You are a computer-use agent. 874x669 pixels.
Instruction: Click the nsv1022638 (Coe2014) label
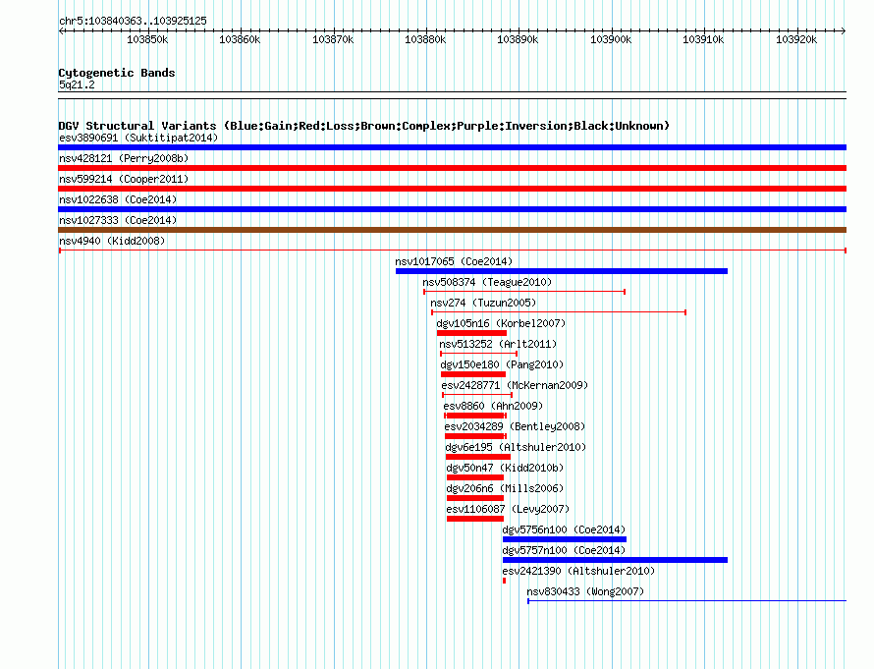118,199
